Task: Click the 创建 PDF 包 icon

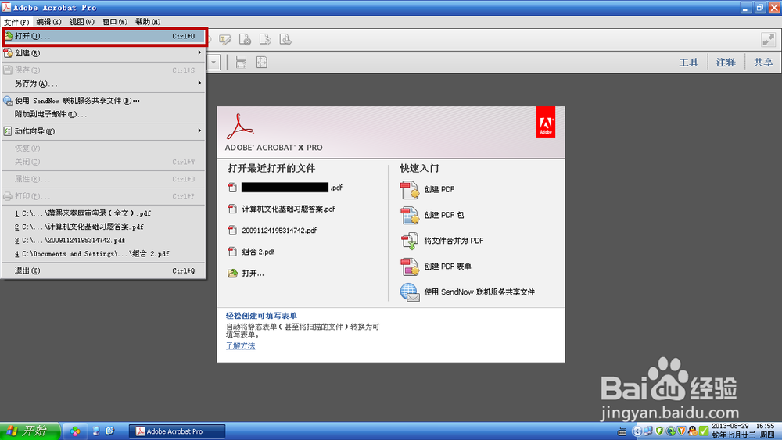Action: [410, 215]
